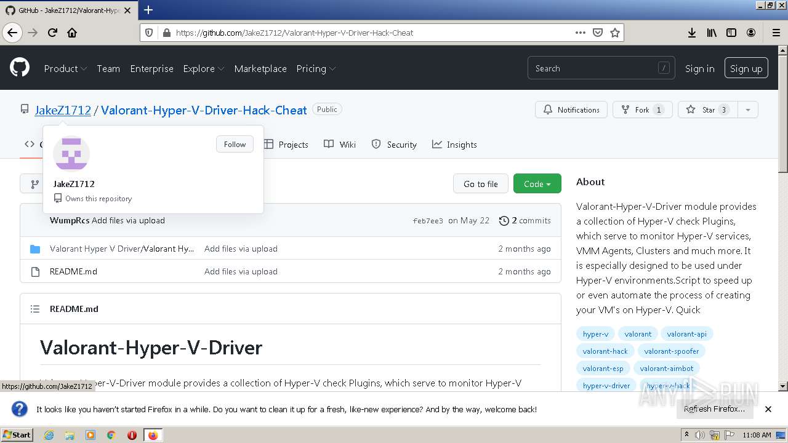Open Firefox account avatar icon
Image resolution: width=788 pixels, height=443 pixels.
point(751,33)
